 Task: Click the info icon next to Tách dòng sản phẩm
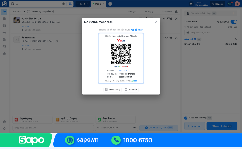point(53,12)
